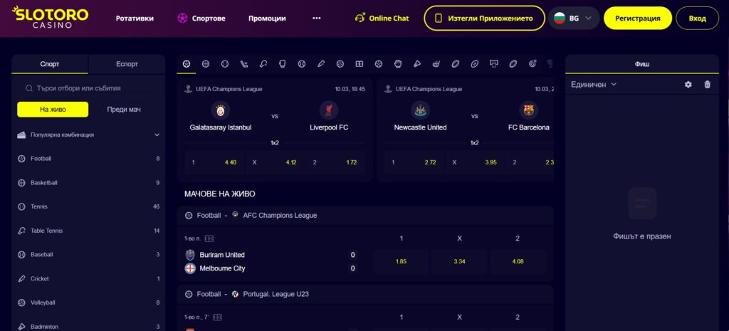The width and height of the screenshot is (729, 331).
Task: Expand the 'Единичен' bet type dropdown
Action: pos(594,85)
